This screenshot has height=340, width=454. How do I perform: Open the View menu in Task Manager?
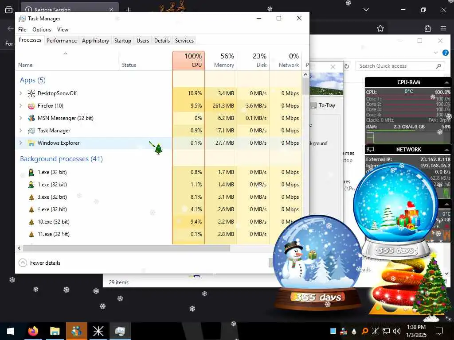click(x=63, y=30)
